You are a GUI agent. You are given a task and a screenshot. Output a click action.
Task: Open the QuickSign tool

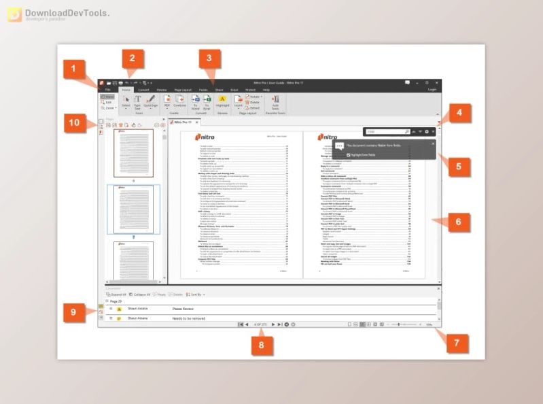pos(151,101)
